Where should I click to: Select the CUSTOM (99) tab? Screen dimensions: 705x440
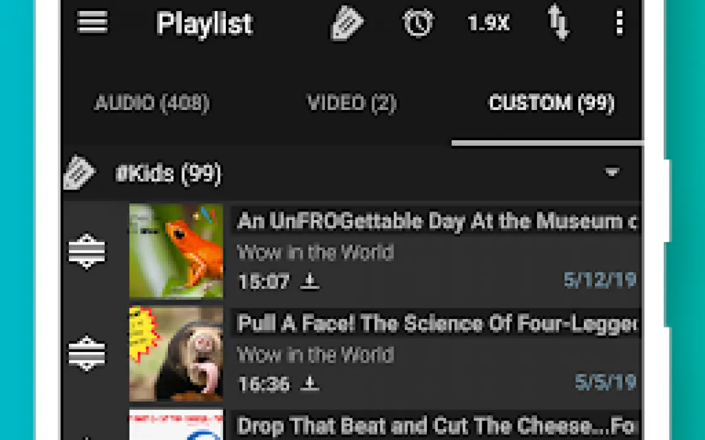pos(551,103)
